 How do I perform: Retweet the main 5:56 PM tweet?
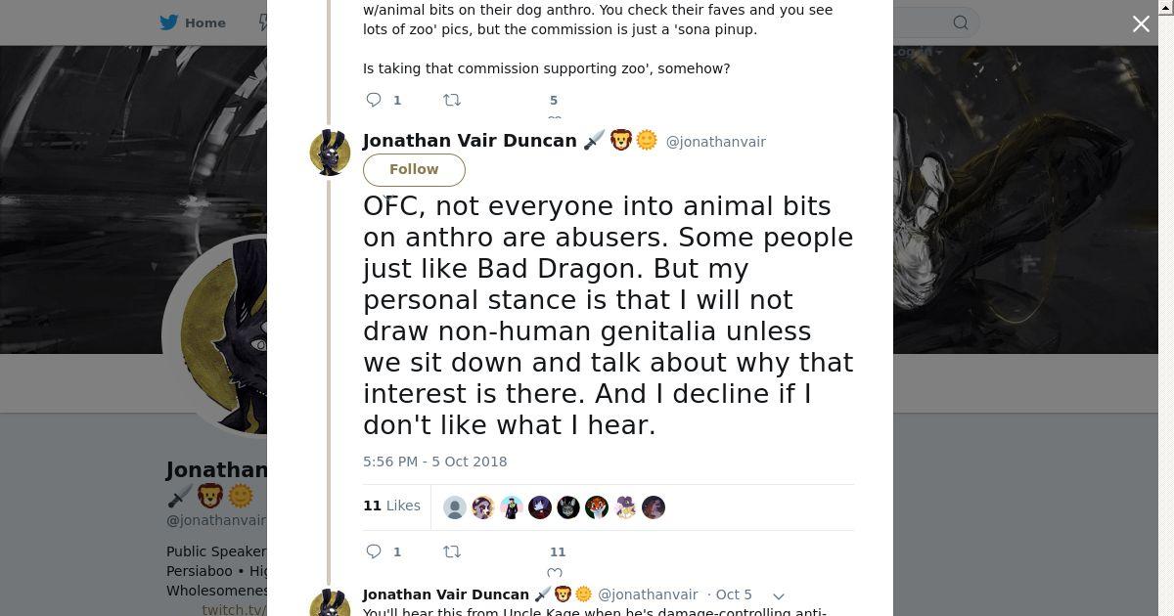point(452,551)
